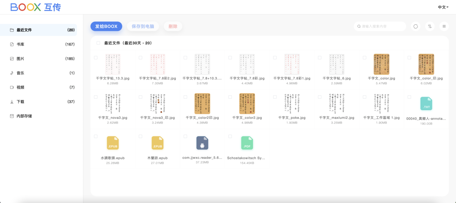Select checkbox of 千字文_color.jpg
This screenshot has height=203, width=456.
tap(364, 58)
